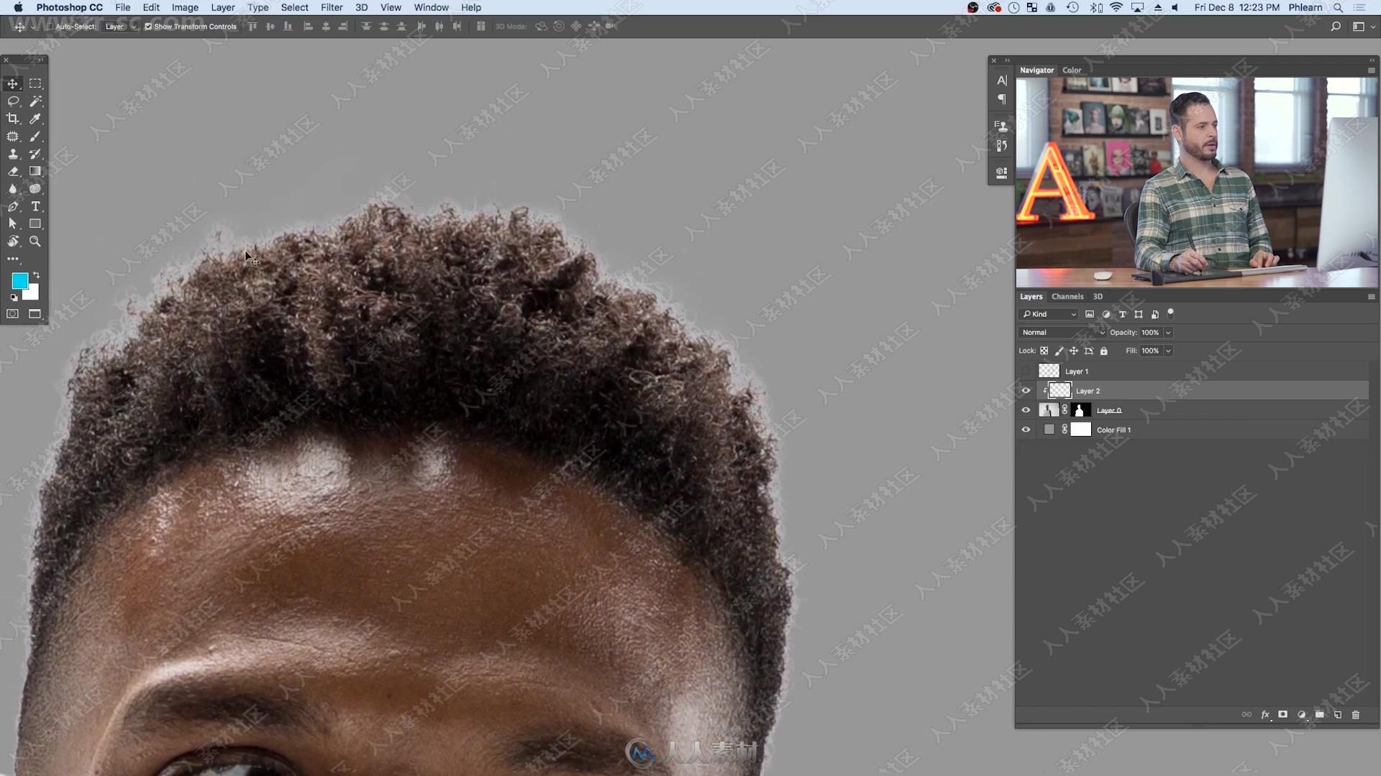Switch to the Channels tab

click(x=1067, y=295)
